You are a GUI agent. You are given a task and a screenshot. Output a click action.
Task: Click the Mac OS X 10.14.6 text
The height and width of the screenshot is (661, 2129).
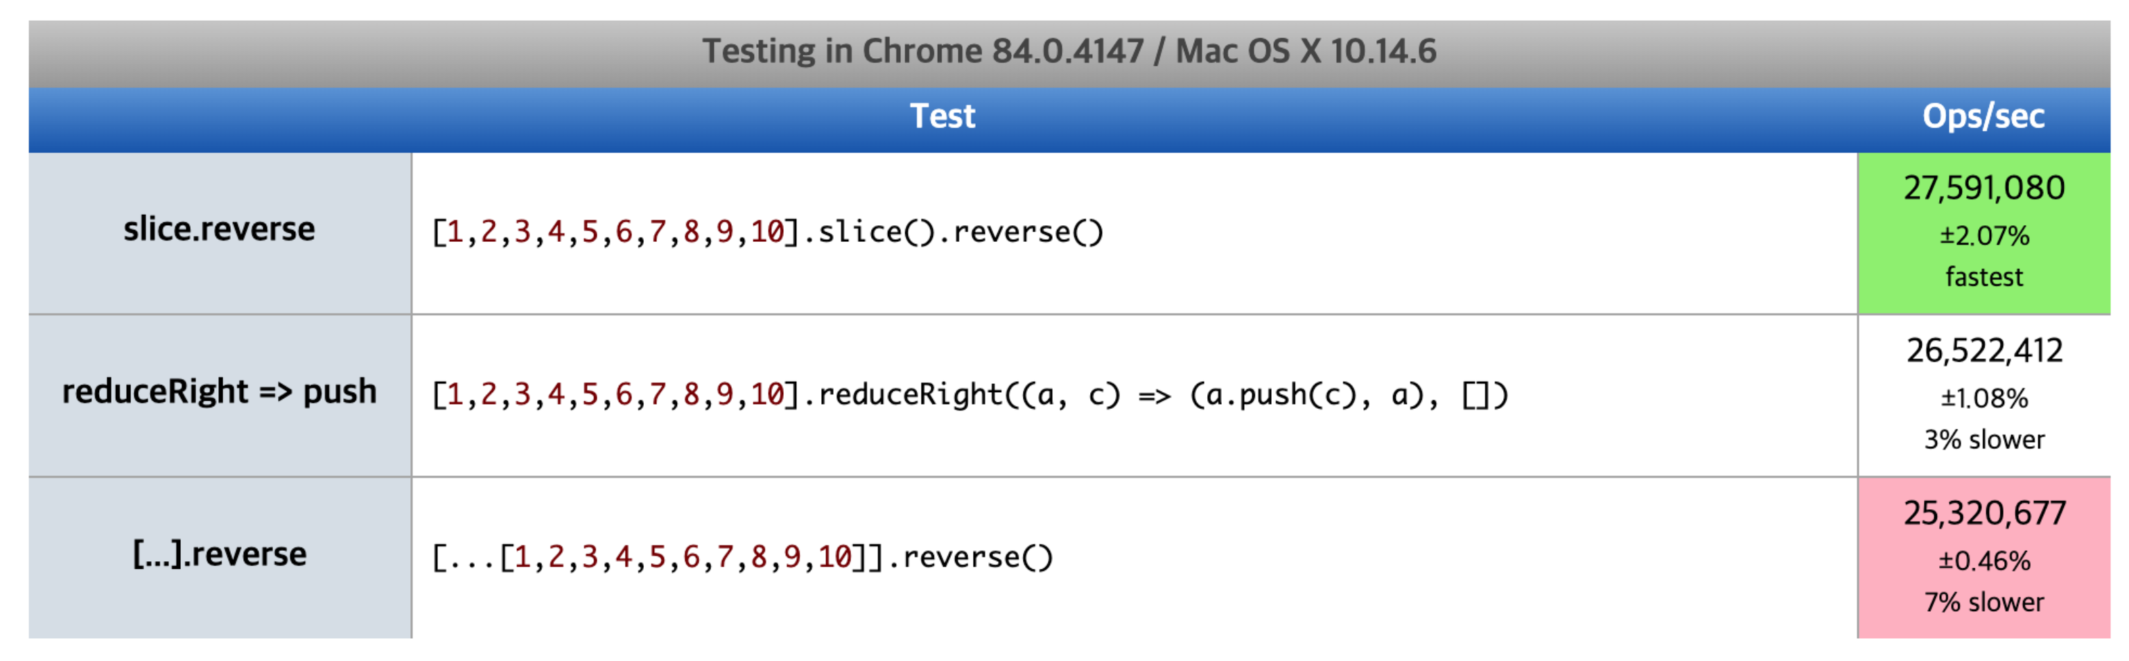1305,51
